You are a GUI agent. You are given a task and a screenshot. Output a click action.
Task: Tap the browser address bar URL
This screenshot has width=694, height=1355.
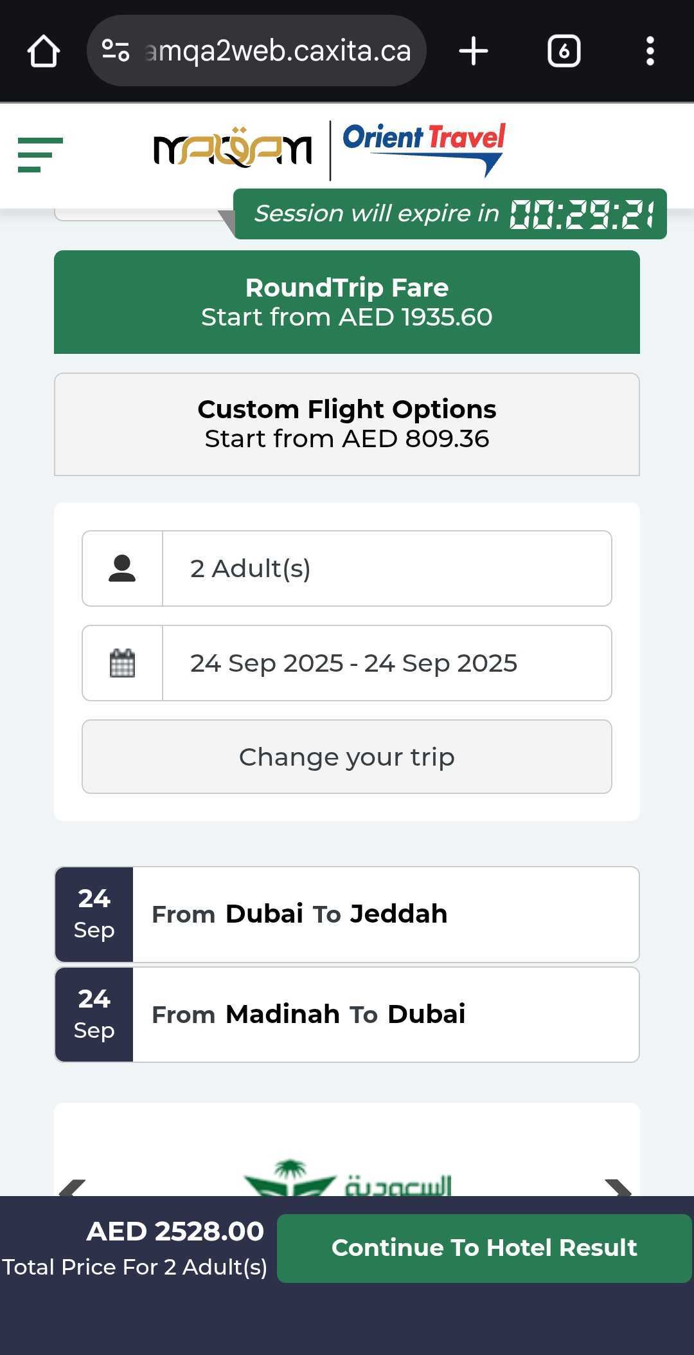click(278, 51)
